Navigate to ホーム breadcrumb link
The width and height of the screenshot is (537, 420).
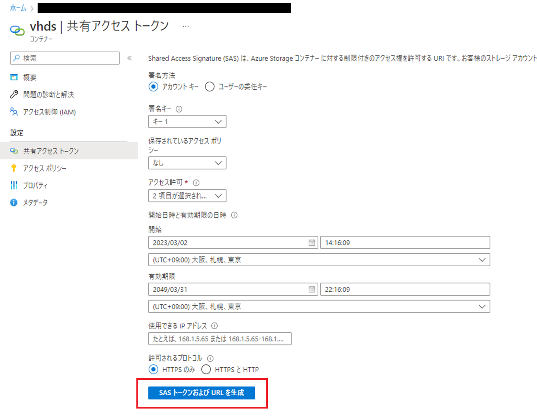pyautogui.click(x=18, y=8)
